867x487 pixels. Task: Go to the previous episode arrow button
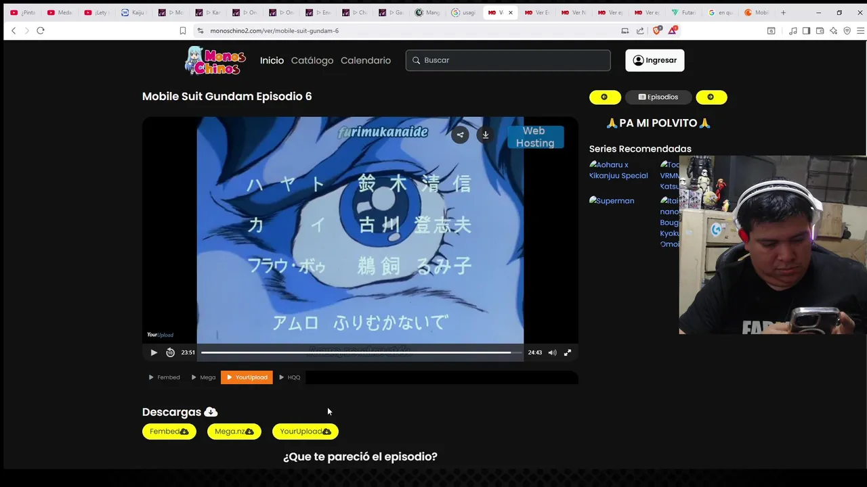click(605, 97)
